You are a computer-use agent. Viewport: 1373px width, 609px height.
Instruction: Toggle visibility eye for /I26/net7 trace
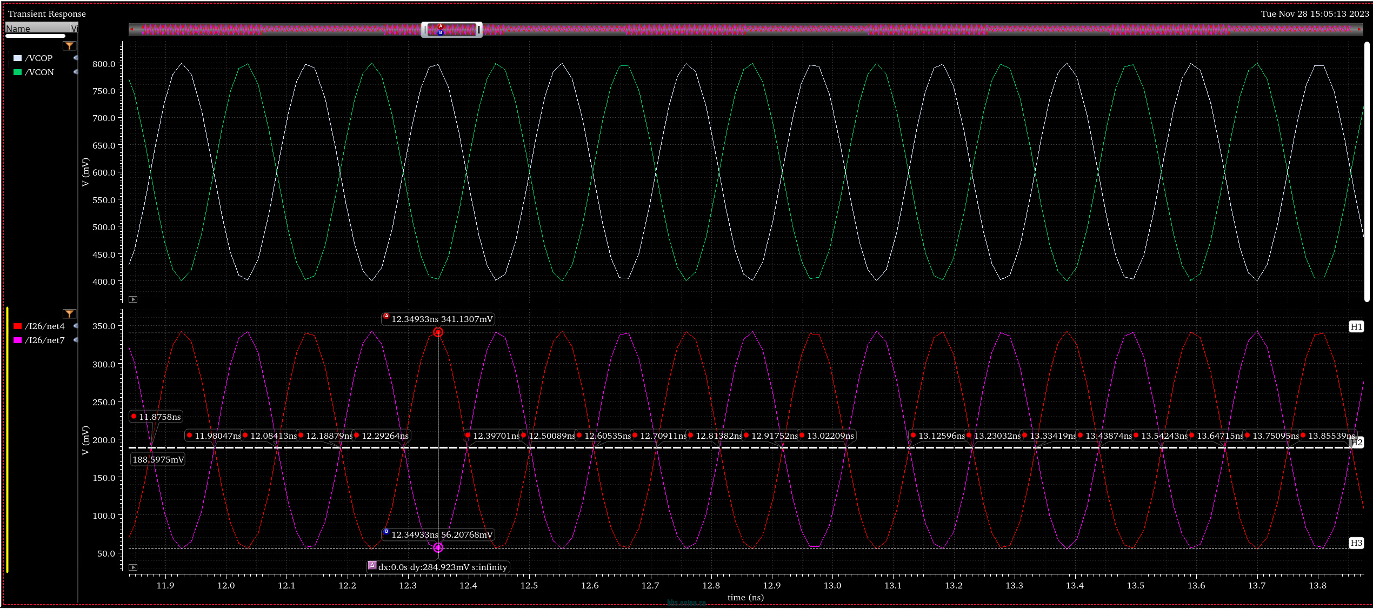(x=76, y=340)
